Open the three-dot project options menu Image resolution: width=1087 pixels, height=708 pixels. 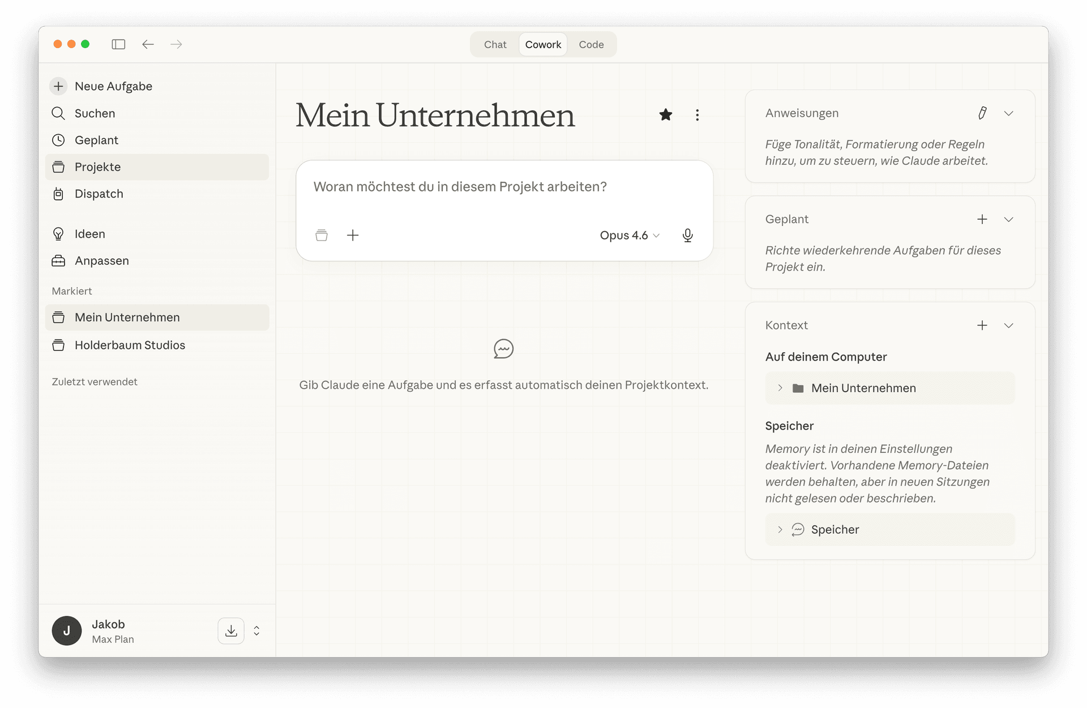(697, 115)
